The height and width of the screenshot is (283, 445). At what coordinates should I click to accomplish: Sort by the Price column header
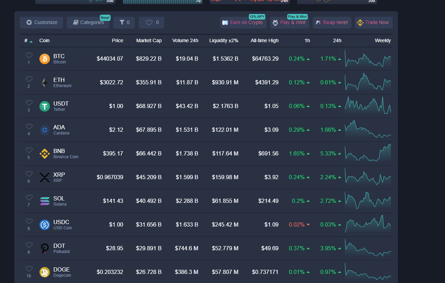(118, 40)
